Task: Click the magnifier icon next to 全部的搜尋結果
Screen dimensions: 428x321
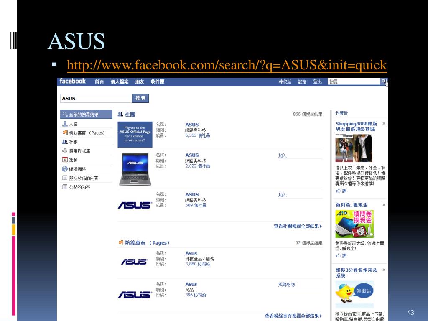Action: [65, 114]
